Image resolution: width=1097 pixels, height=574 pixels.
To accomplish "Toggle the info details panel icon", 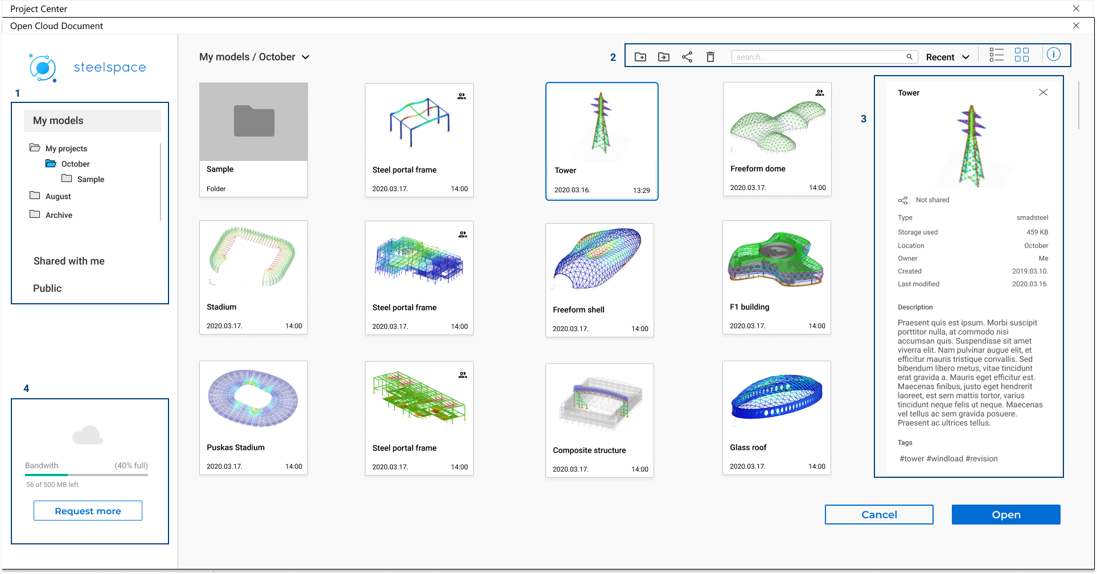I will pyautogui.click(x=1054, y=55).
